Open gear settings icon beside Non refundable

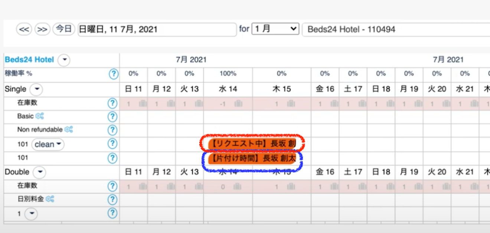[69, 129]
